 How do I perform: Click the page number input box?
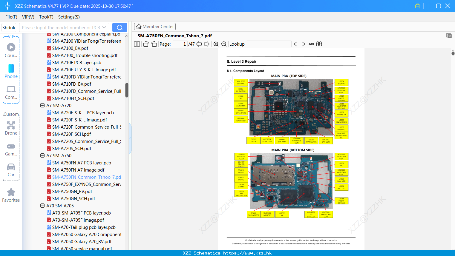(180, 44)
